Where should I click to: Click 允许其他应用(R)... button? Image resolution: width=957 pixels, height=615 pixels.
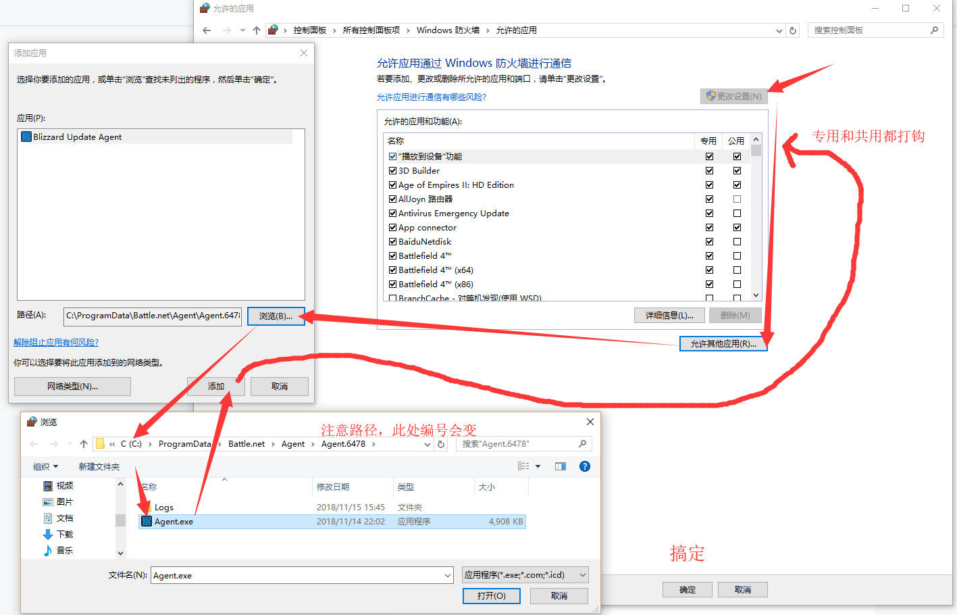pos(723,344)
